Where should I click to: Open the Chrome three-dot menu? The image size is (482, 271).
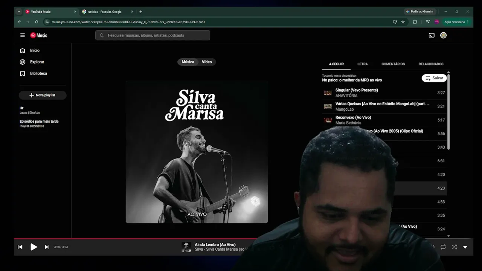[468, 22]
